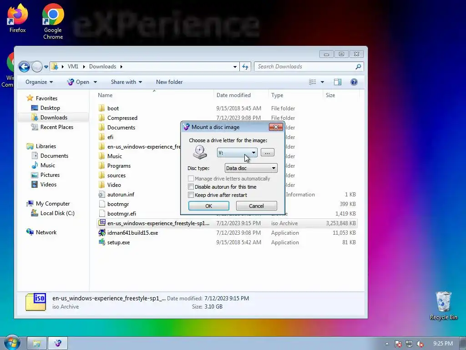Click the network tray icon
Screen dimensions: 466x350
coord(409,344)
